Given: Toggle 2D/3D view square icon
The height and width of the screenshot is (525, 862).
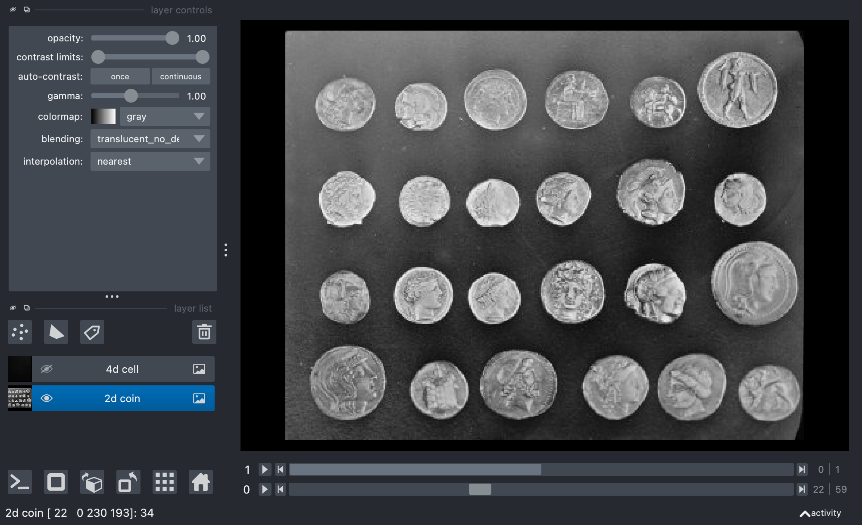Looking at the screenshot, I should [x=56, y=482].
